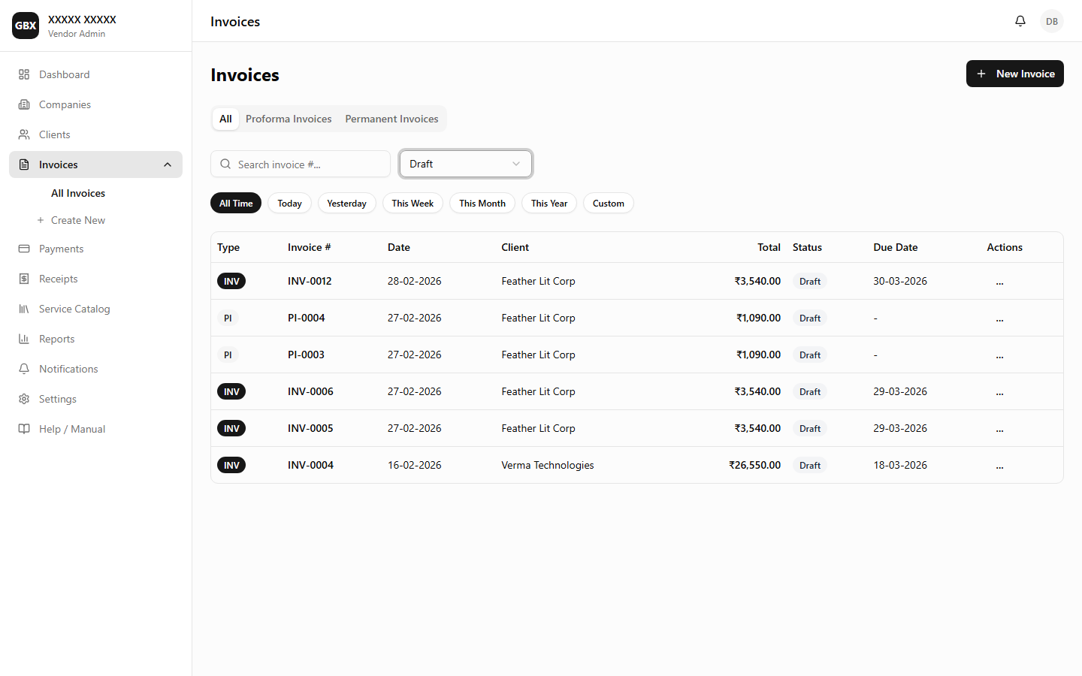Click the Service Catalog library icon

(24, 309)
